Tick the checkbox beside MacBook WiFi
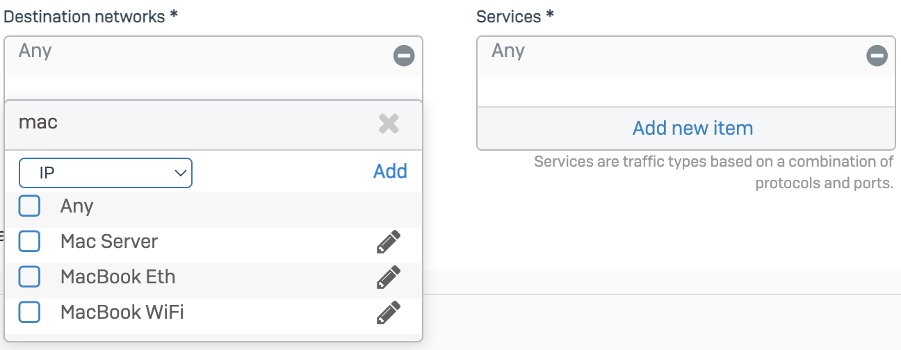This screenshot has height=350, width=901. tap(29, 312)
